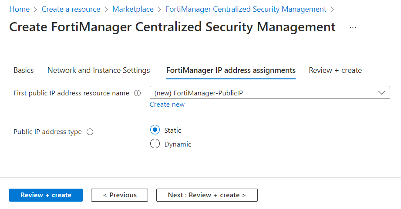Click info icon next to Public IP address type

point(90,132)
